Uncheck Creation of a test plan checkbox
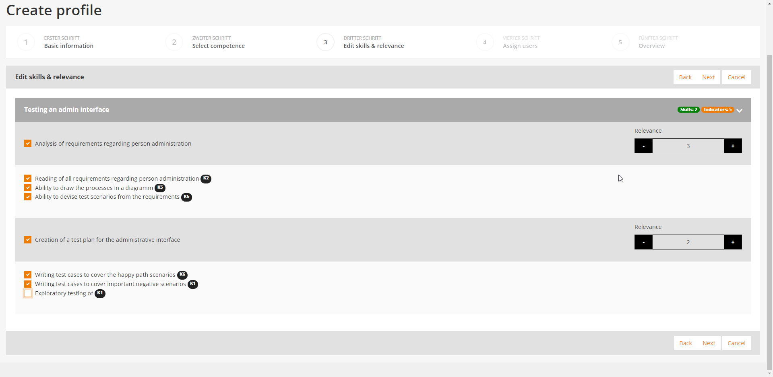The image size is (773, 377). coord(28,240)
